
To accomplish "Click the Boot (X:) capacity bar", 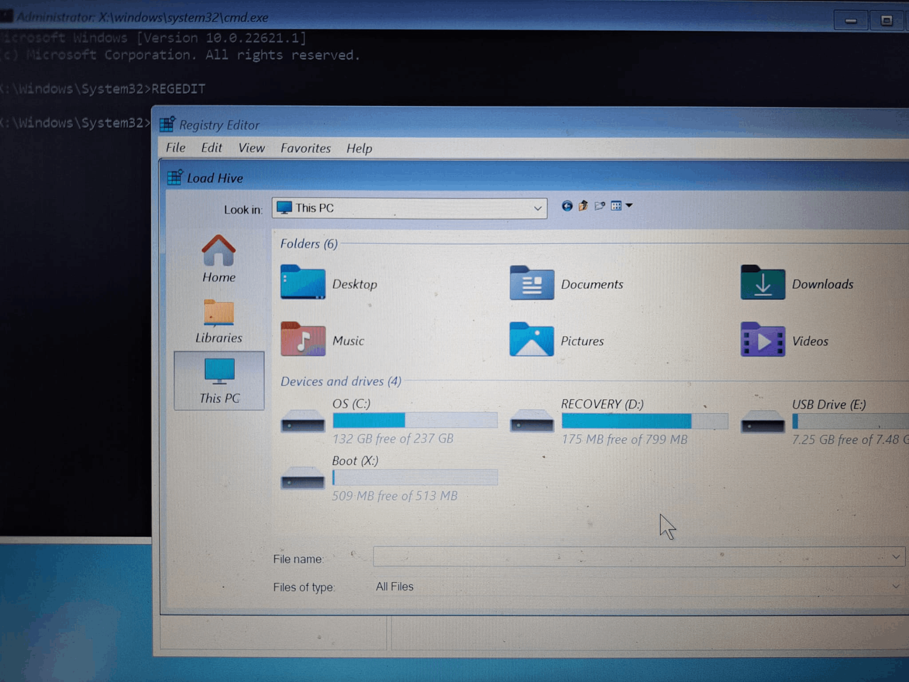I will click(415, 477).
